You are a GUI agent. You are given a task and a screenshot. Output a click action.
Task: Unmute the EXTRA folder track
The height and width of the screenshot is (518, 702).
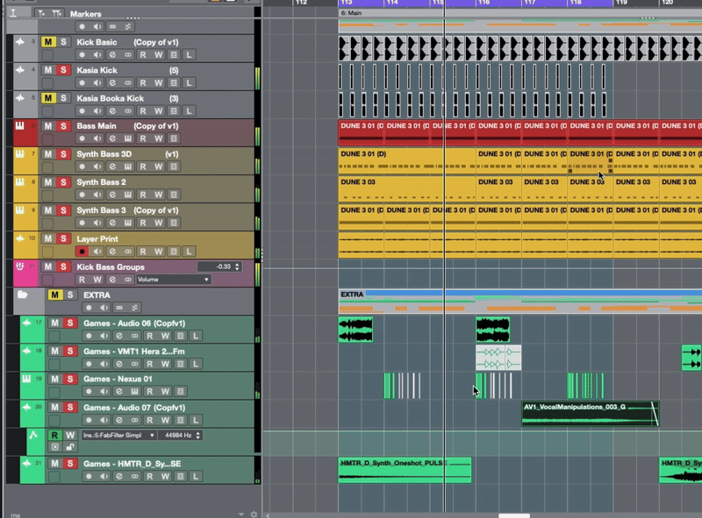54,295
